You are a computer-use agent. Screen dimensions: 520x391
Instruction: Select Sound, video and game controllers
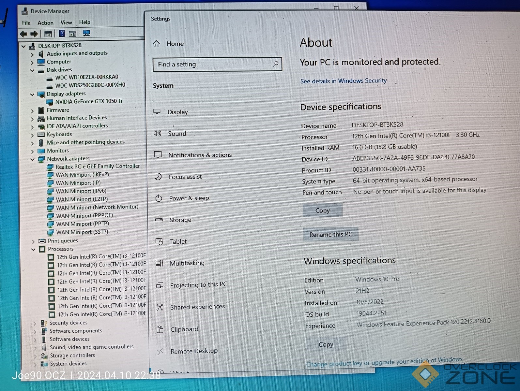point(92,347)
